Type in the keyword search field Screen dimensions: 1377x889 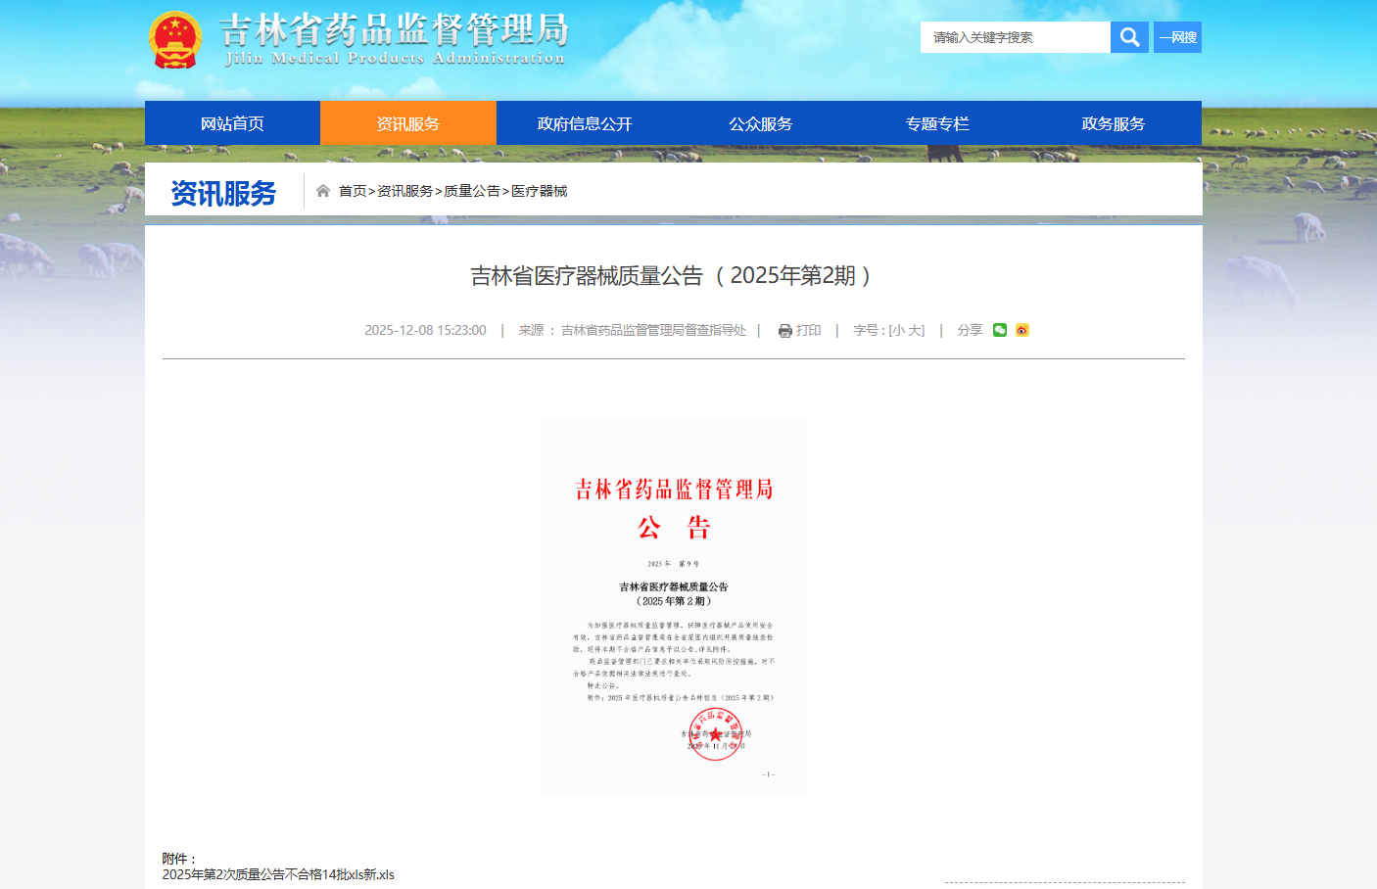pos(1015,37)
